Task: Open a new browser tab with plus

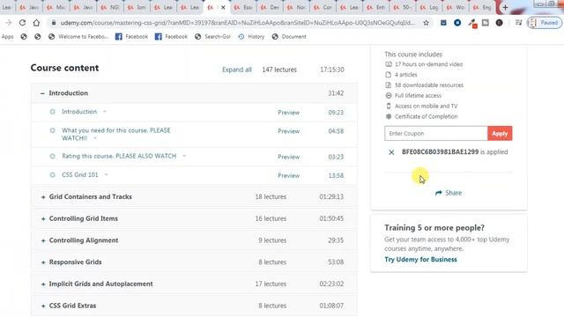Action: pos(505,7)
